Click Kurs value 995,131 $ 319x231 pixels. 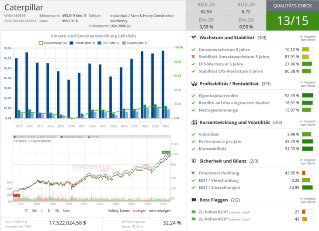[x=70, y=21]
